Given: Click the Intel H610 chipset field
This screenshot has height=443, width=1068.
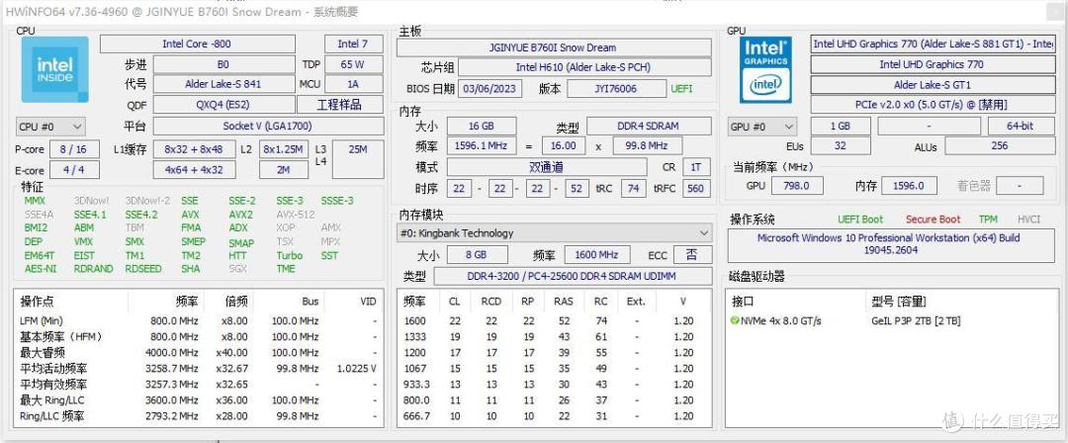Looking at the screenshot, I should 583,67.
